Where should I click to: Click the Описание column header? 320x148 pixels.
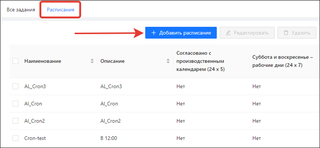pos(112,61)
